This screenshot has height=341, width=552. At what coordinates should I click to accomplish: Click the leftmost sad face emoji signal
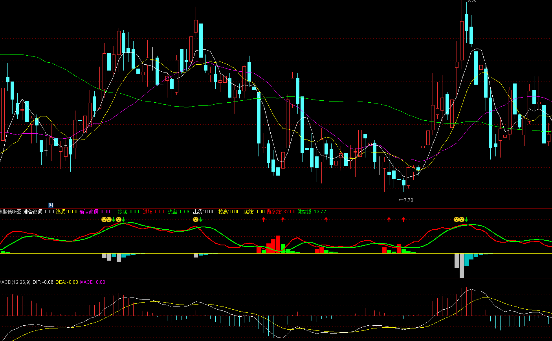(x=104, y=219)
